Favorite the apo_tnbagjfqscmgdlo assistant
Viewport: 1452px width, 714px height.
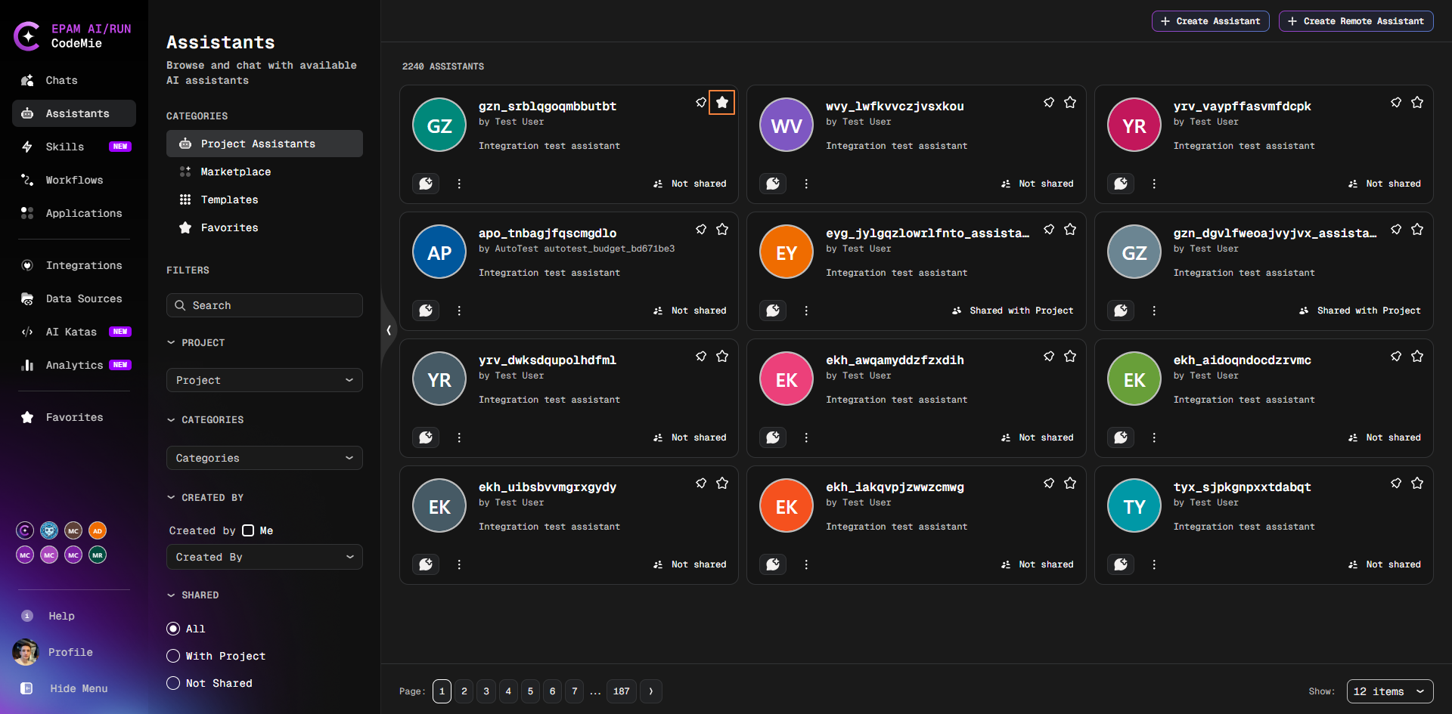(x=722, y=229)
